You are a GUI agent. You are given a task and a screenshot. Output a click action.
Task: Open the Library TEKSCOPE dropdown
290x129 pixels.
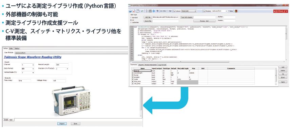[x=189, y=11]
